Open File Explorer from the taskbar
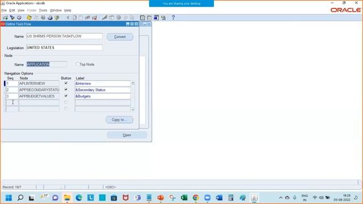363x204 pixels. pyautogui.click(x=67, y=198)
